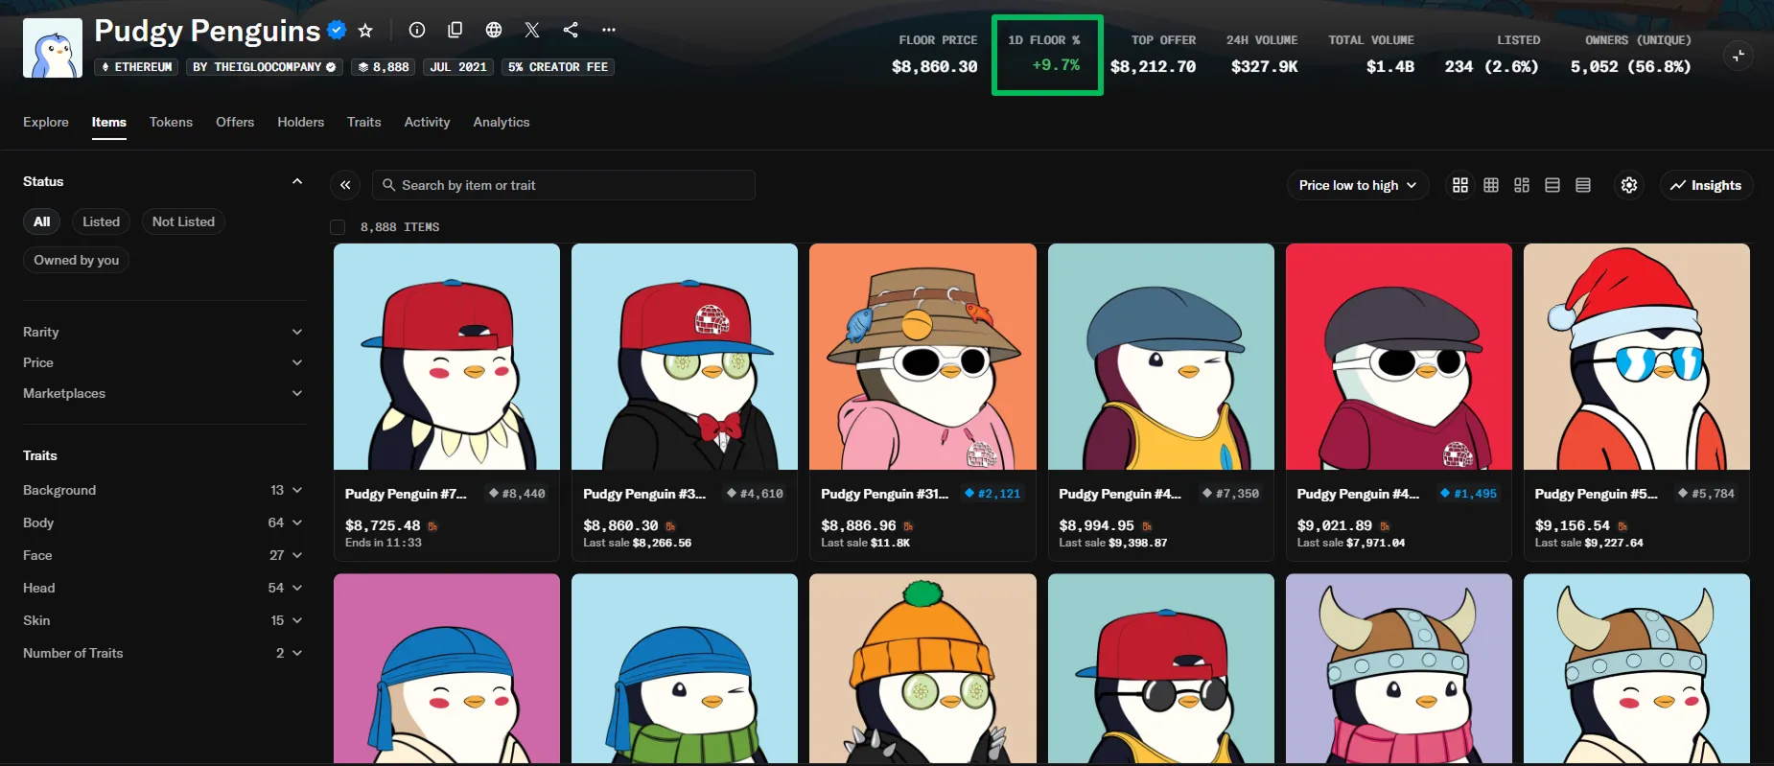This screenshot has width=1774, height=766.
Task: Expand the Rarity filter
Action: [x=163, y=332]
